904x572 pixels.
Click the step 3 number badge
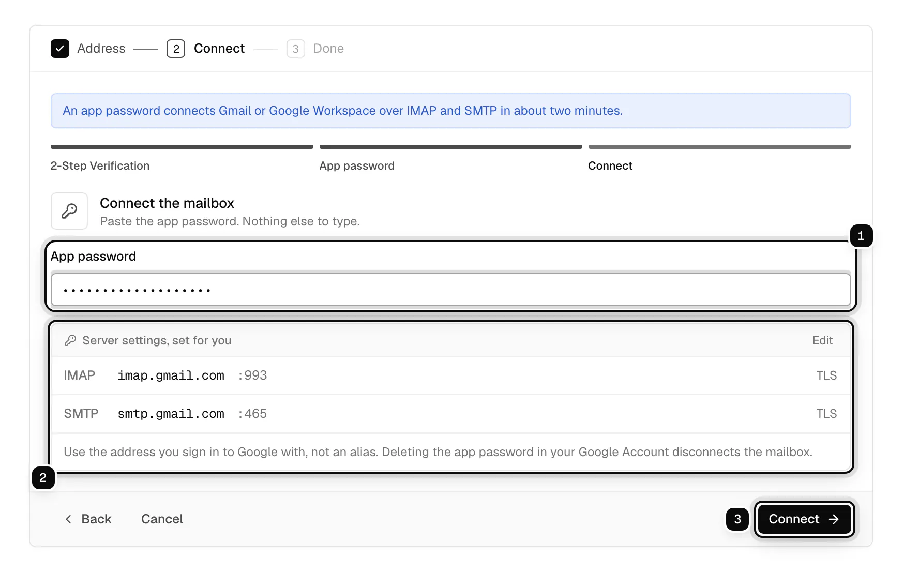(x=295, y=49)
